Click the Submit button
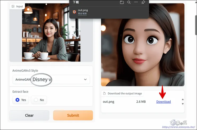The width and height of the screenshot is (197, 130). tap(73, 115)
